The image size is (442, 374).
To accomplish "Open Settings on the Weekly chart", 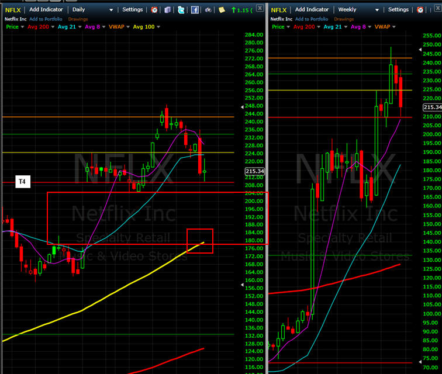I will [398, 9].
